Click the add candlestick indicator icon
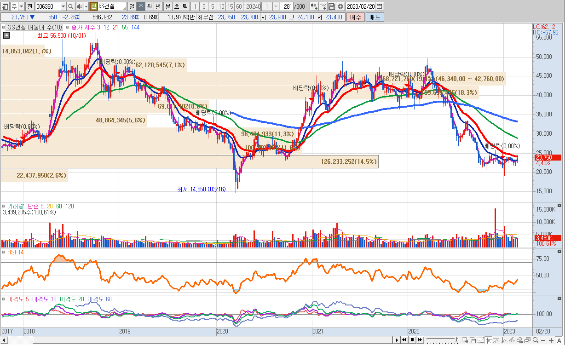Image resolution: width=565 pixels, height=345 pixels. 314,6
